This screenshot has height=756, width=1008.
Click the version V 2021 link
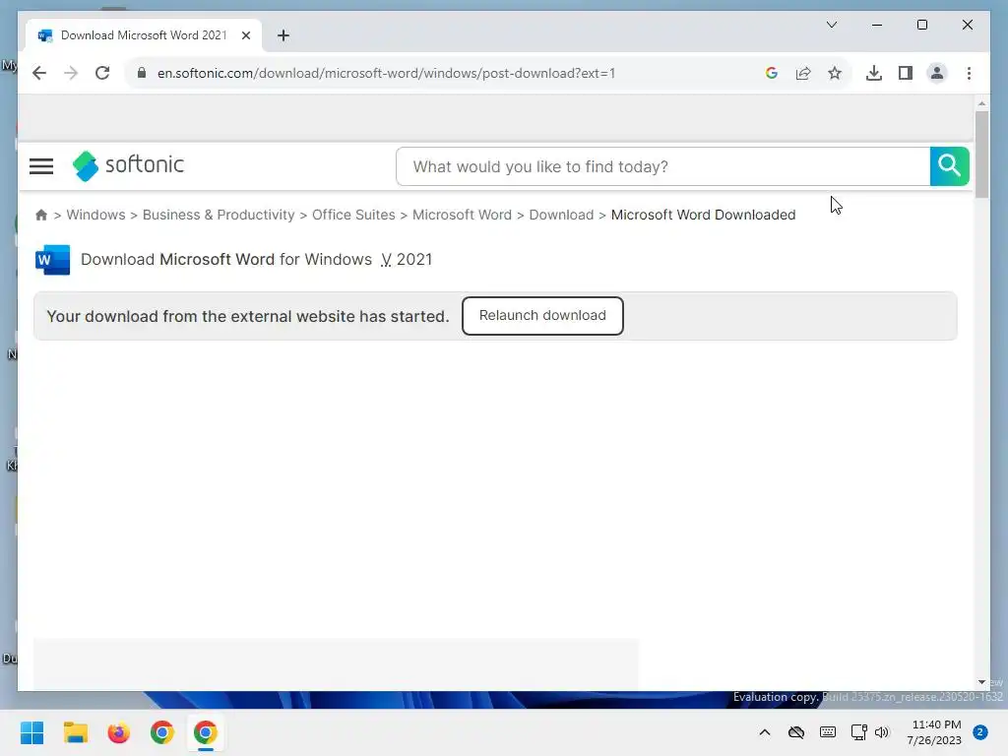[407, 260]
